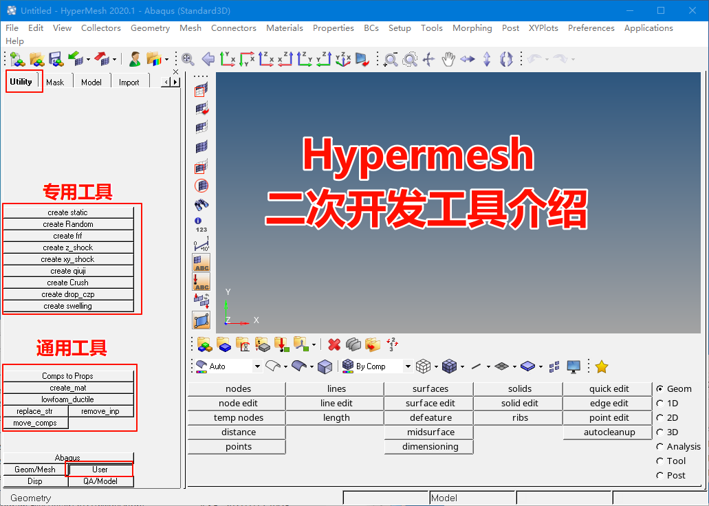This screenshot has height=506, width=709.
Task: Select the Geom page radio button
Action: (659, 389)
